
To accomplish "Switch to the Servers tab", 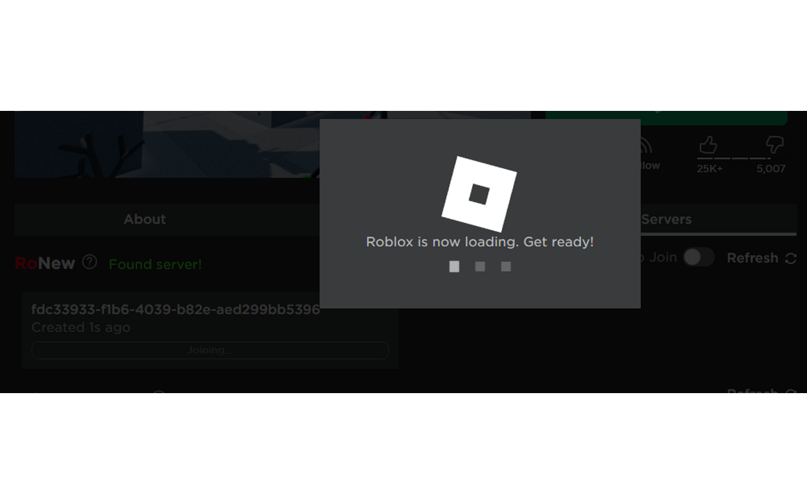I will coord(719,219).
